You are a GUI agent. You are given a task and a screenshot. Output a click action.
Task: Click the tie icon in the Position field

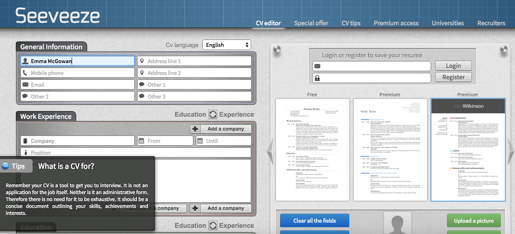(25, 153)
